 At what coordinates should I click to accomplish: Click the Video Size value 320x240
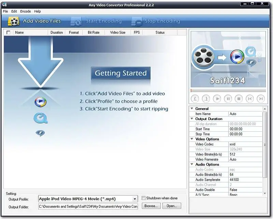point(245,149)
